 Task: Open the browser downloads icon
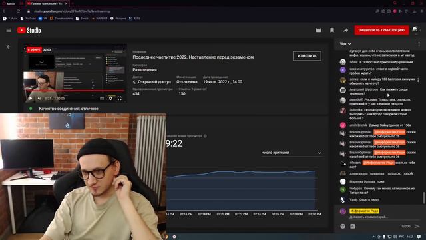[415, 11]
